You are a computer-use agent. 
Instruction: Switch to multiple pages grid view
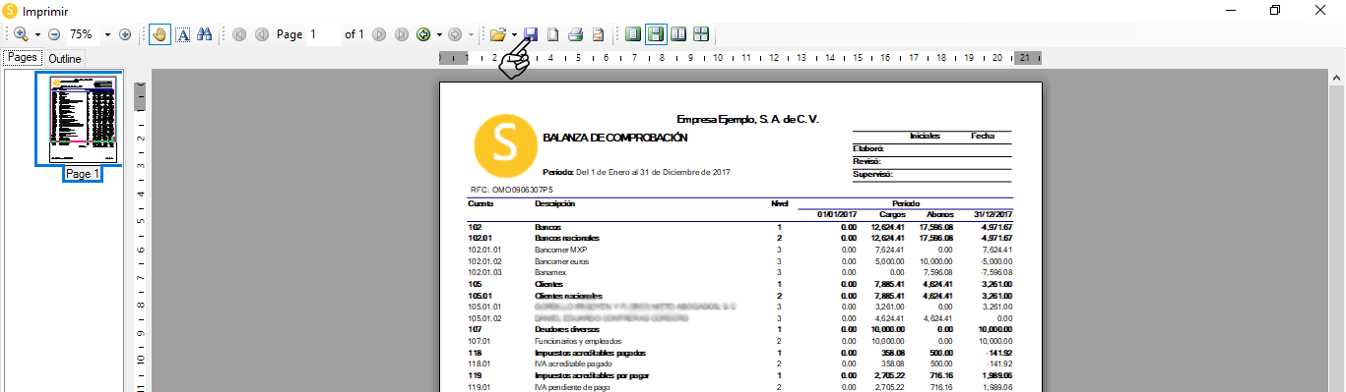[701, 34]
